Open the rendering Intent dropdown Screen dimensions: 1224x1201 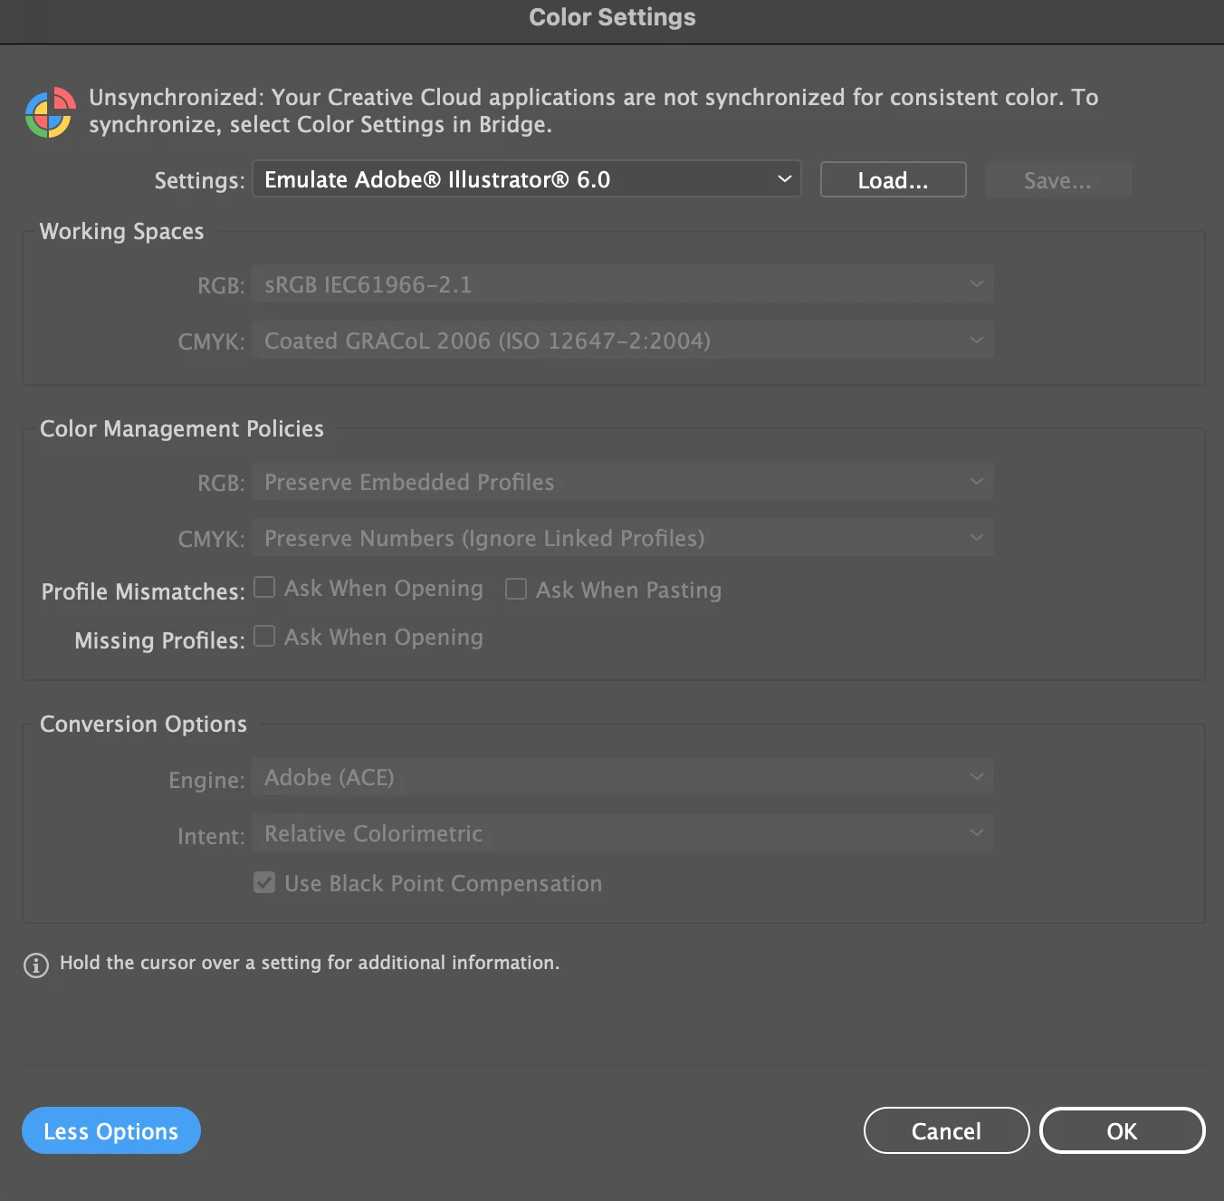pyautogui.click(x=623, y=833)
